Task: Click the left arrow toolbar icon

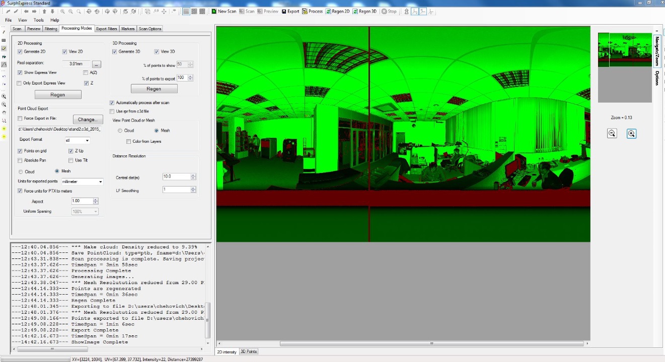Action: [x=26, y=11]
